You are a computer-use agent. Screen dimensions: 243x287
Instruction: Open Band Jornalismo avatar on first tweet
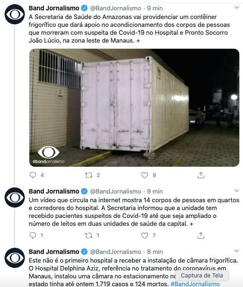tap(14, 14)
